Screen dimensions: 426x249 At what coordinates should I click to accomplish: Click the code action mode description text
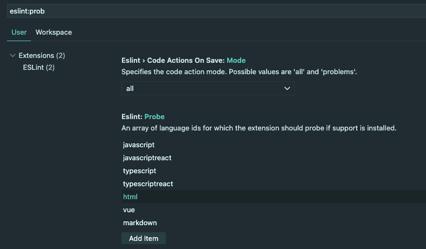(239, 72)
